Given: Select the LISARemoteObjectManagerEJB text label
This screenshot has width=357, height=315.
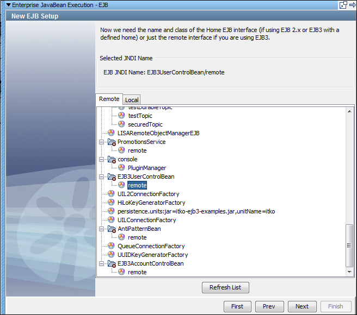Looking at the screenshot, I should tap(158, 133).
